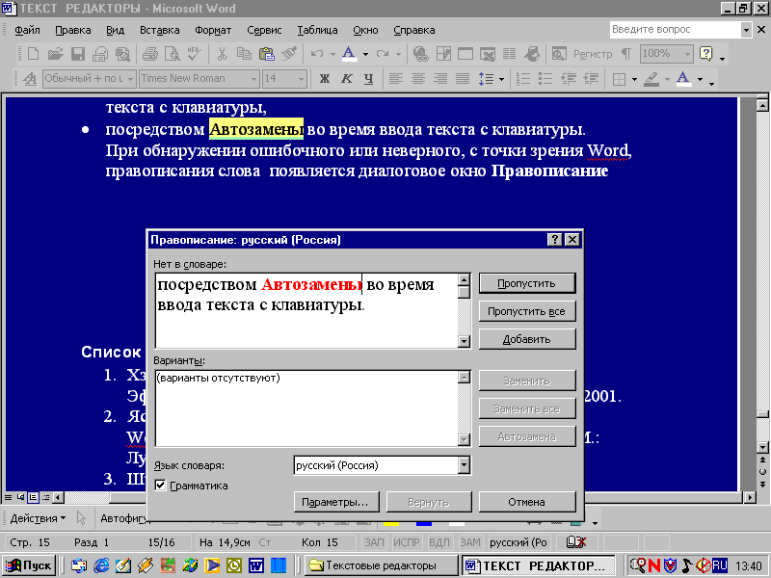Click the Undo arrow icon
Viewport: 771px width, 578px height.
pyautogui.click(x=317, y=54)
